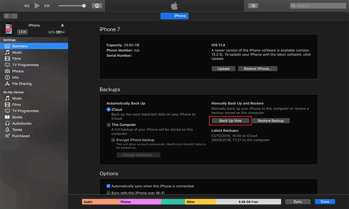Click the 32GB capacity badge
The height and width of the screenshot is (209, 349).
coord(22,32)
